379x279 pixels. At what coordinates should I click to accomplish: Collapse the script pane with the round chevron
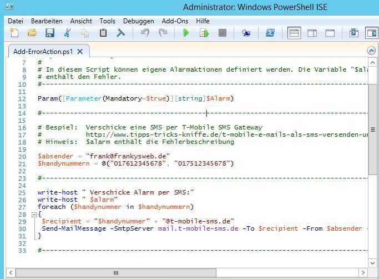click(x=372, y=51)
